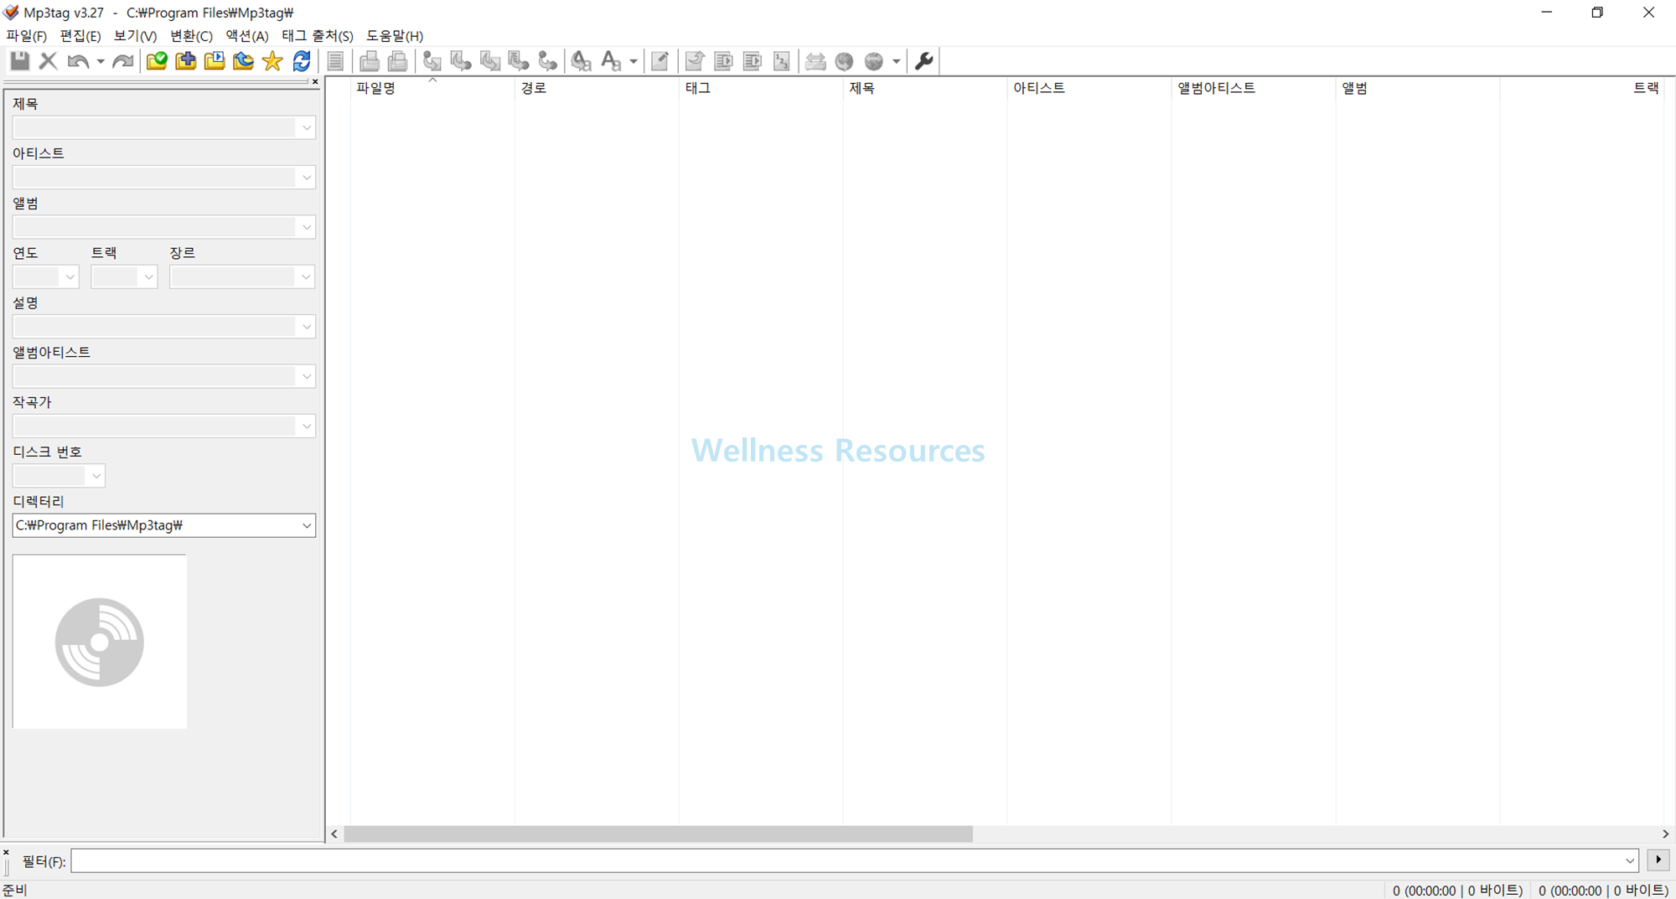Click the file list scroll right arrow
1676x899 pixels.
[x=1665, y=834]
